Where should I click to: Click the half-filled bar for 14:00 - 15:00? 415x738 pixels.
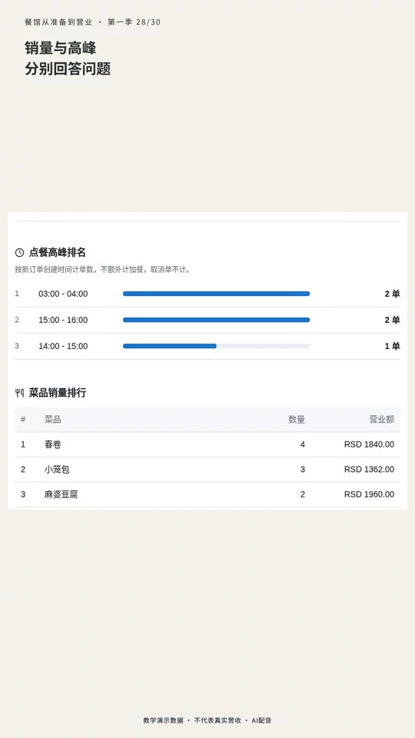coord(217,346)
